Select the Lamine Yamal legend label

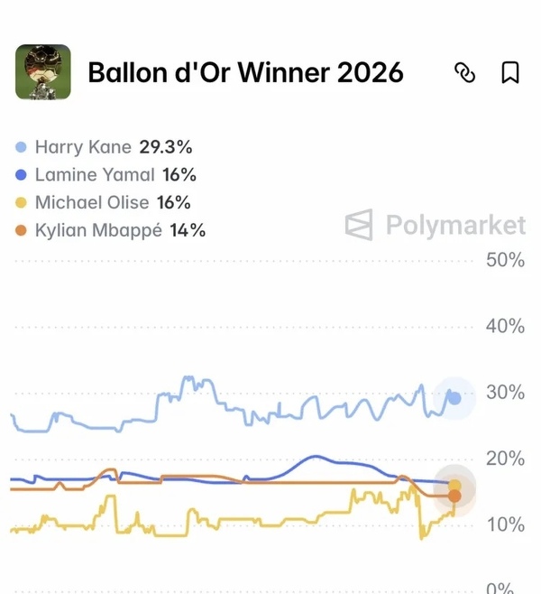(x=95, y=175)
